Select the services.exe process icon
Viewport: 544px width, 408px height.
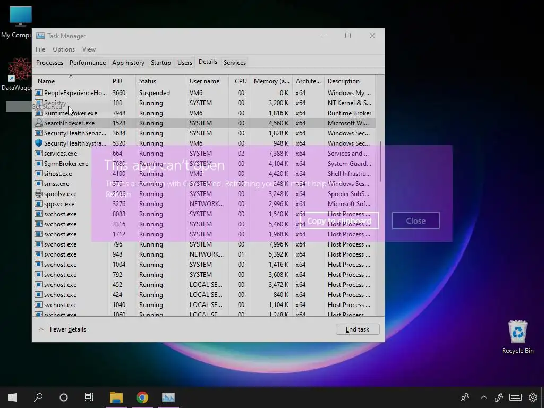click(x=39, y=154)
